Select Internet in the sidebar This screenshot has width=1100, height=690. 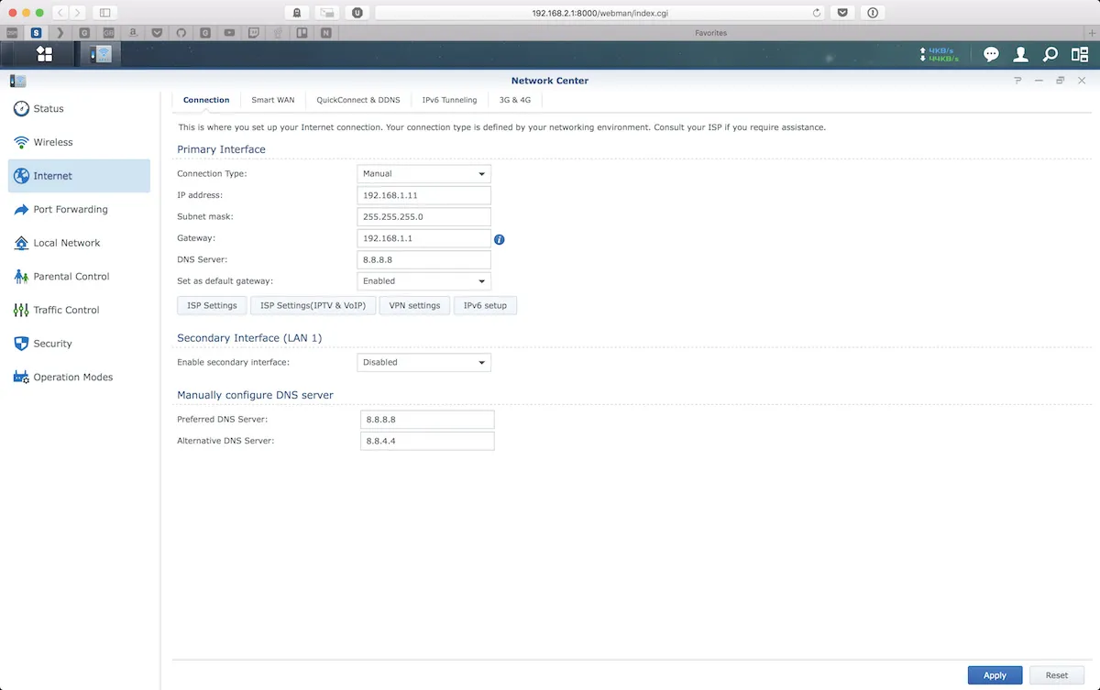click(x=79, y=176)
